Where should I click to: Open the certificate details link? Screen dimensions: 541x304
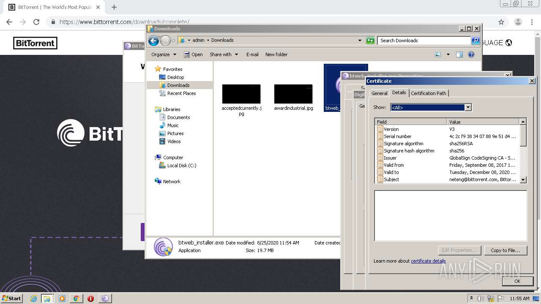click(428, 261)
